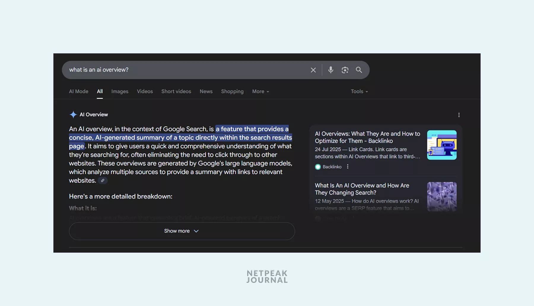Clear the search query with the X icon
This screenshot has width=534, height=306.
point(313,70)
